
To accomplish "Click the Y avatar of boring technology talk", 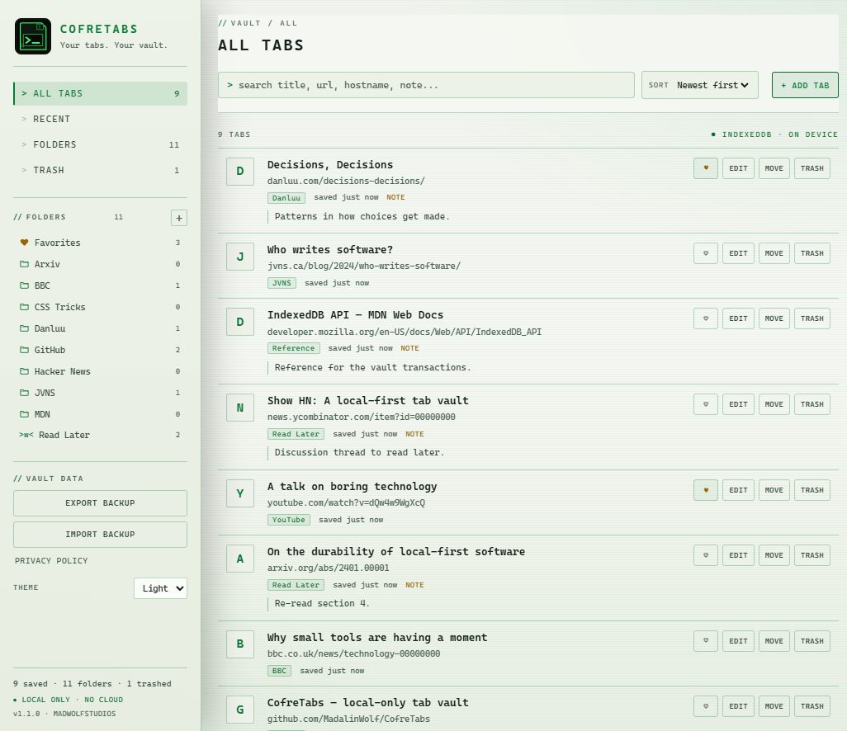I will click(240, 493).
